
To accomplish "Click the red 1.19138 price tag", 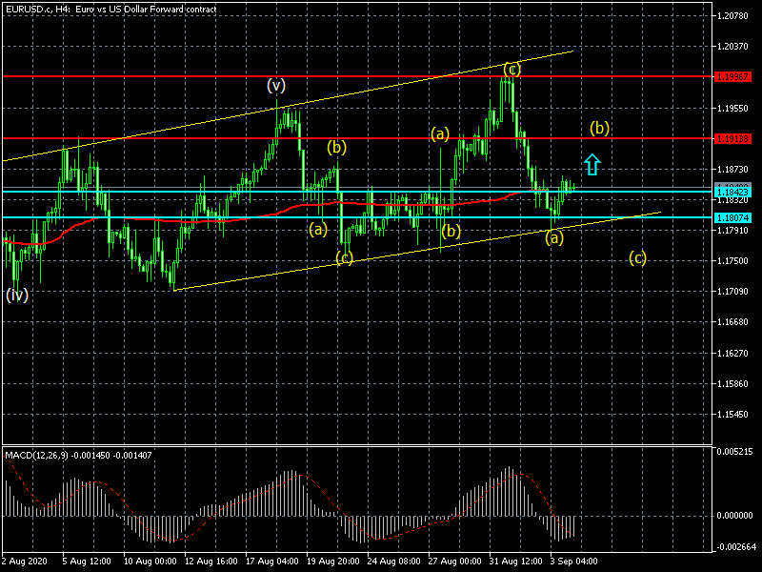I will click(733, 138).
